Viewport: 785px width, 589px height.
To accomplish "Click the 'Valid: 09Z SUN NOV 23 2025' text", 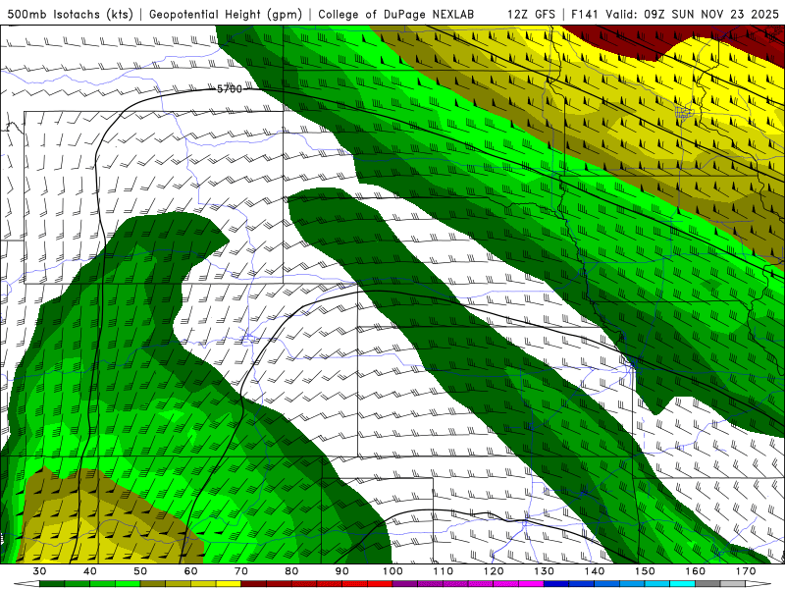I will tap(693, 15).
